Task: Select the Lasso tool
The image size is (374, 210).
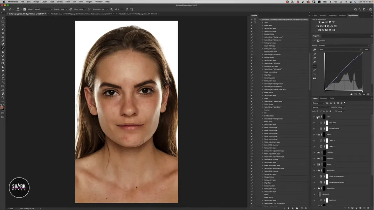Action: click(x=3, y=26)
